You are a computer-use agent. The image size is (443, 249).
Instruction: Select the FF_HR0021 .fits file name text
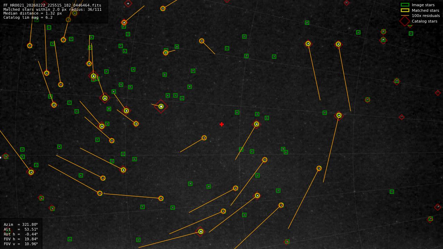click(x=52, y=6)
